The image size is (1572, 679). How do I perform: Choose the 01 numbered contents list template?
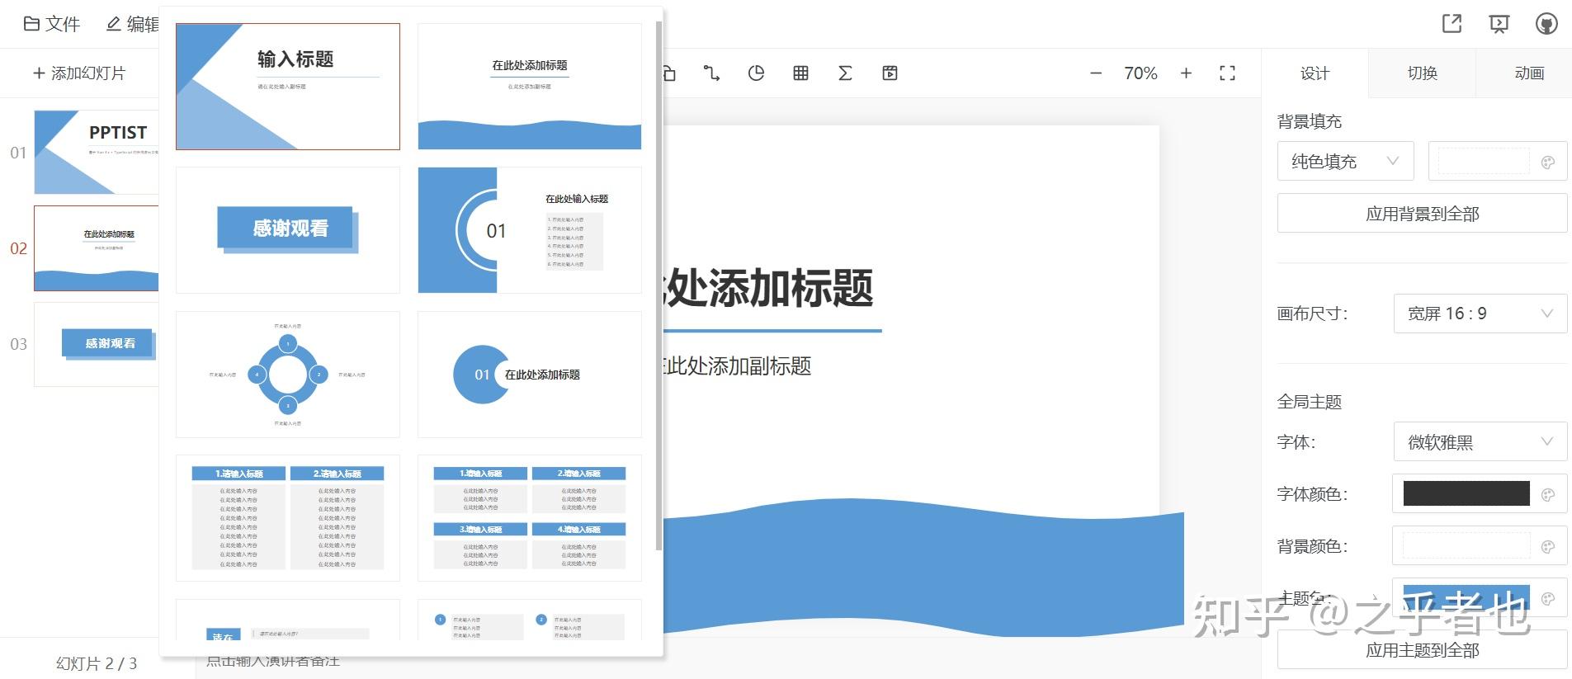click(530, 230)
